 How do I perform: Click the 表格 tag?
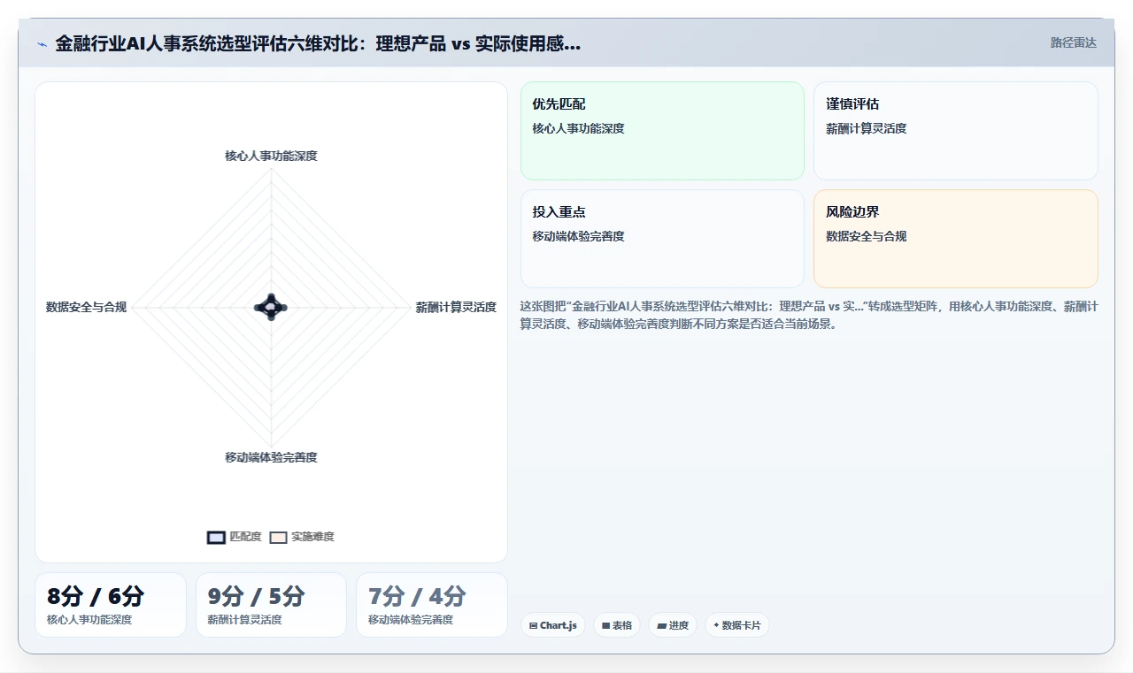(x=617, y=625)
